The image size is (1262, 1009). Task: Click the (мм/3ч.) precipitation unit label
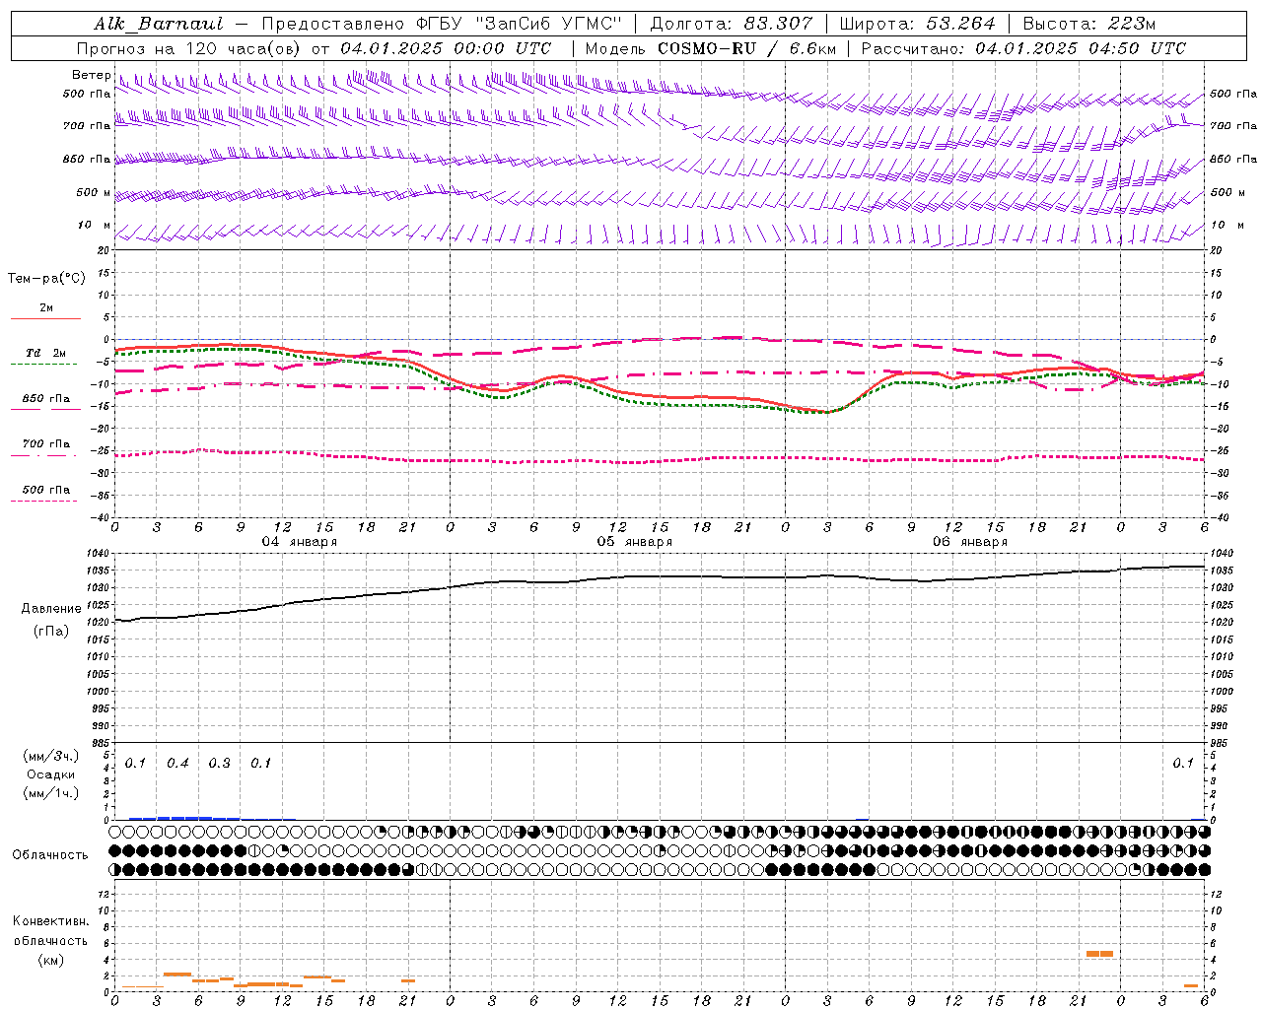51,756
